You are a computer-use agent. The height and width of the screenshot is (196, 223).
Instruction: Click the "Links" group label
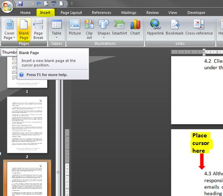pos(180,43)
